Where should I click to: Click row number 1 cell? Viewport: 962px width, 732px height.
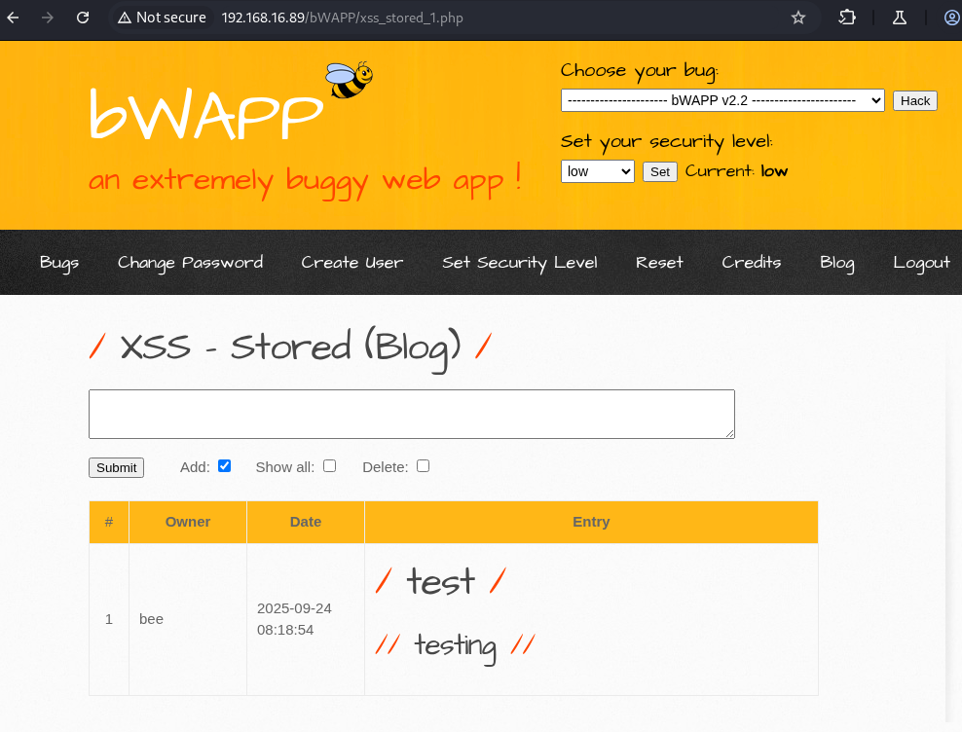[109, 619]
